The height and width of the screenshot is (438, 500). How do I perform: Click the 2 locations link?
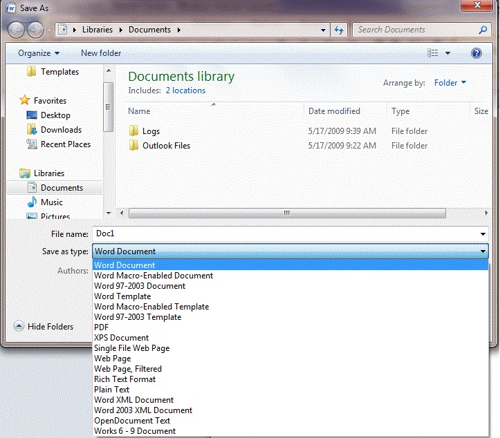coord(185,91)
